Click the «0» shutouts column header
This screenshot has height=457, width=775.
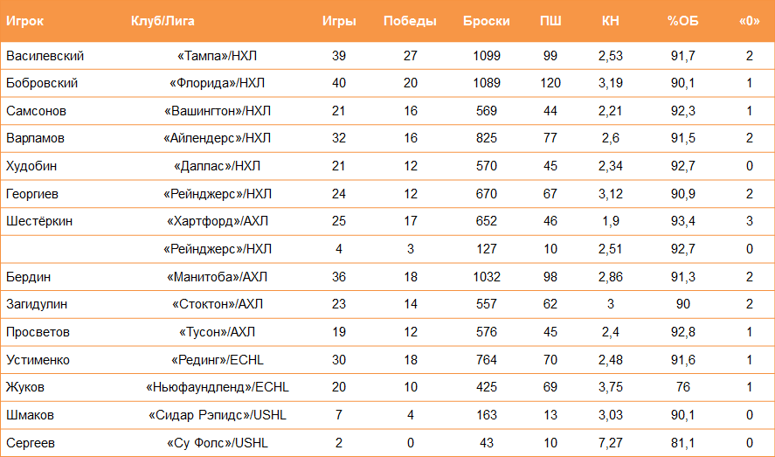coord(750,21)
